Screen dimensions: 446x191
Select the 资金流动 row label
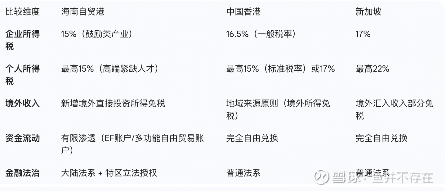23,138
